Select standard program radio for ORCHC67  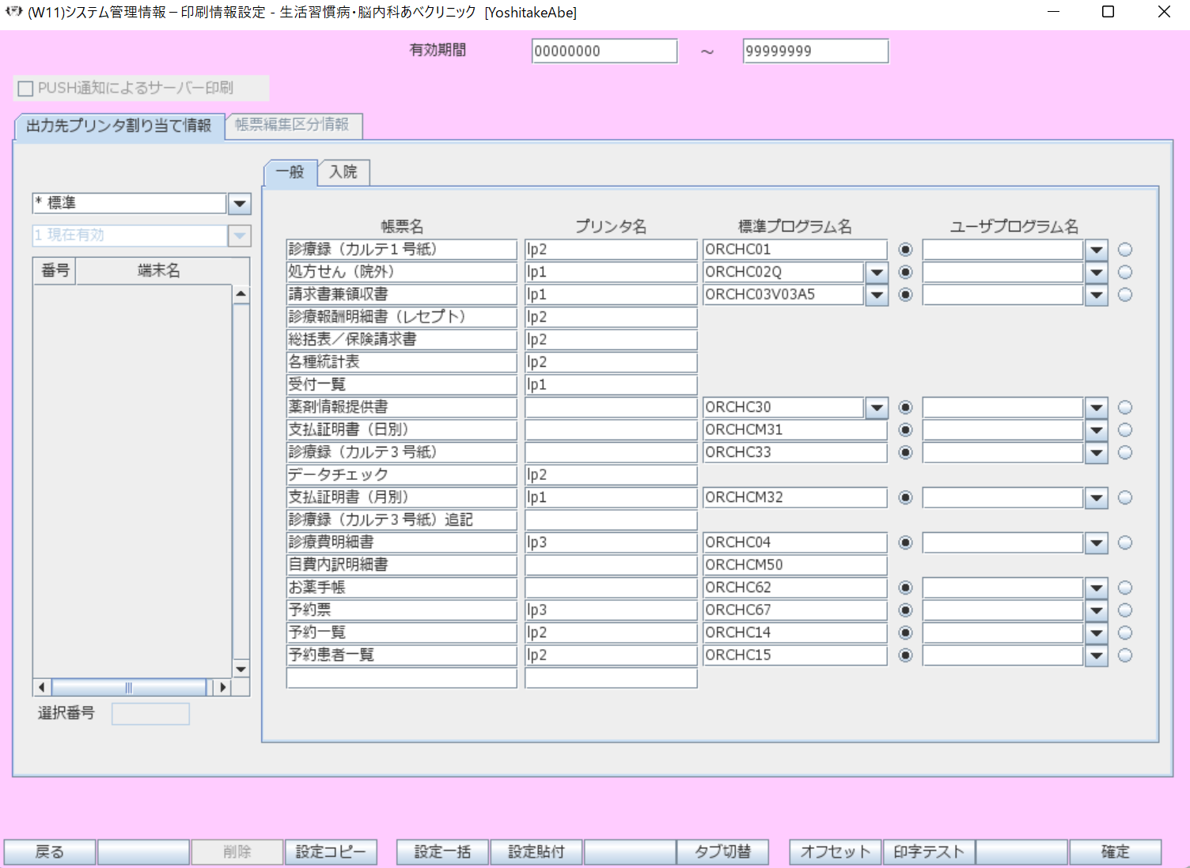pyautogui.click(x=906, y=610)
